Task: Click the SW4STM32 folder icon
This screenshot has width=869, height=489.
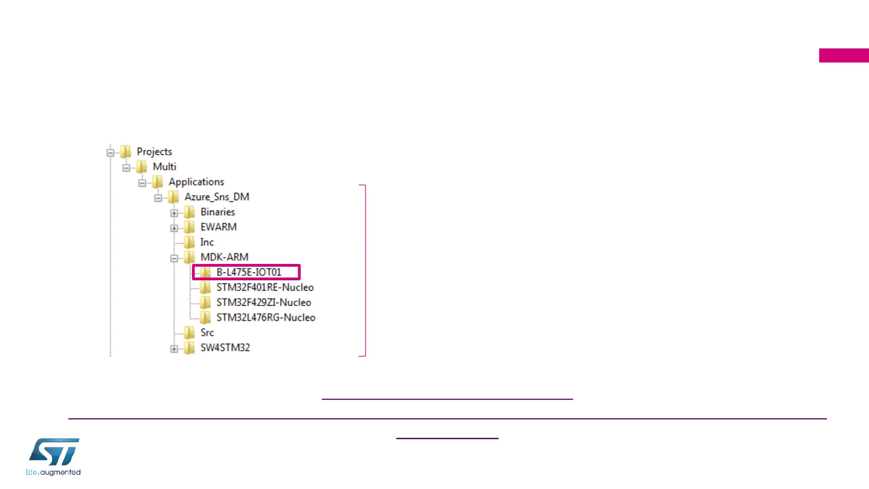Action: point(189,348)
